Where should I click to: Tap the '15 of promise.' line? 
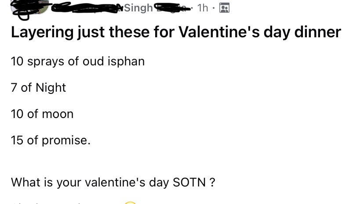[51, 140]
